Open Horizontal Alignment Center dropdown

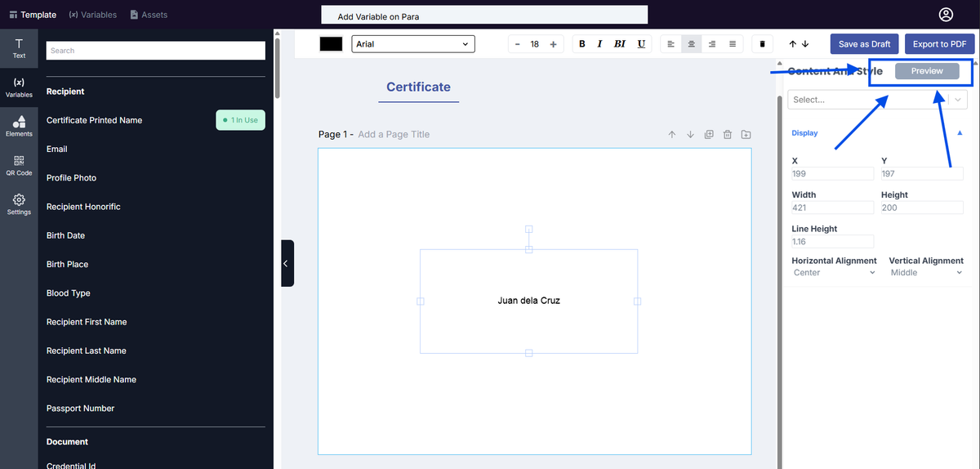pos(834,273)
